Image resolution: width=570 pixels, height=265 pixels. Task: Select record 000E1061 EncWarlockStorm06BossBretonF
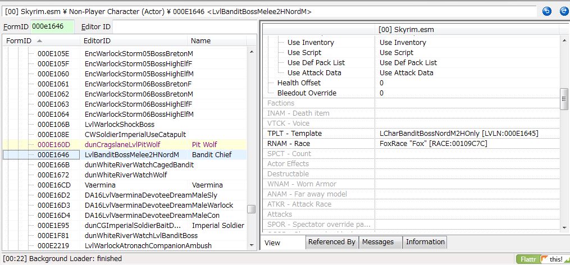pos(125,84)
